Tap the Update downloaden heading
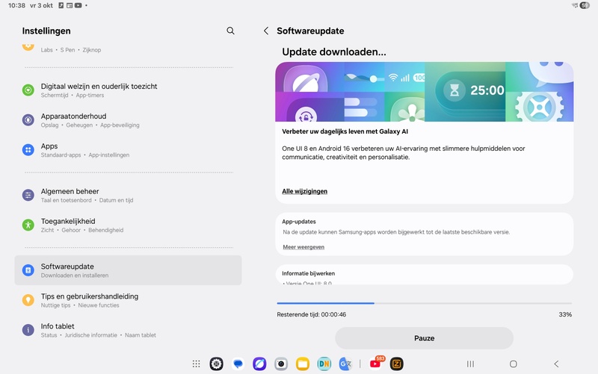Image resolution: width=598 pixels, height=374 pixels. coord(334,52)
